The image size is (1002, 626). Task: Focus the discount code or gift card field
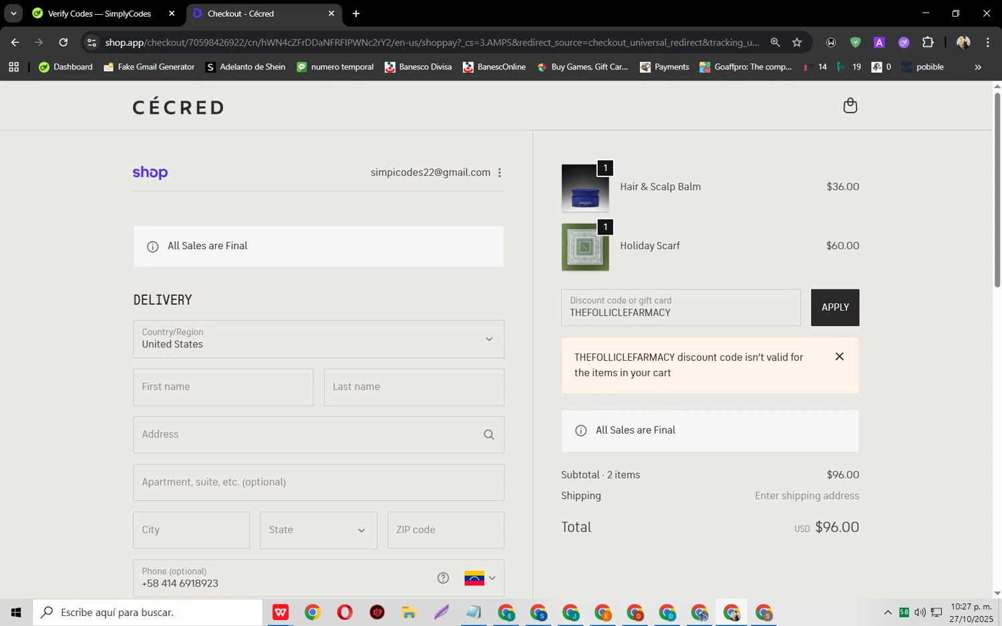(681, 307)
